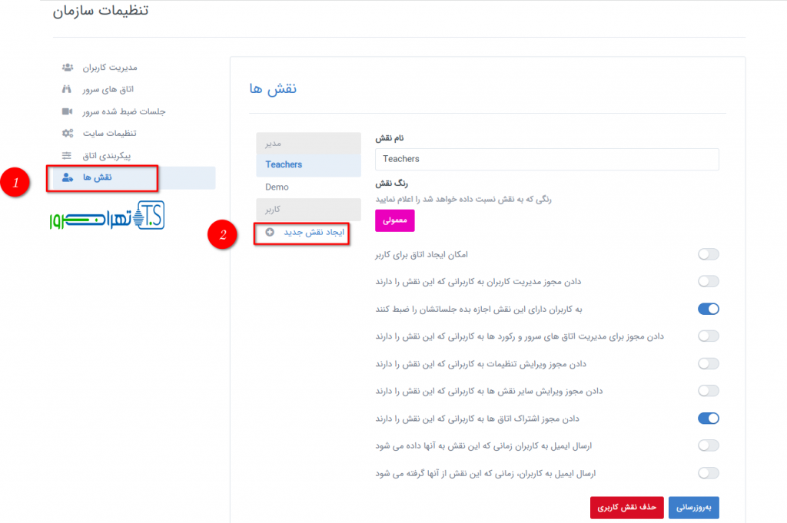
Task: Open the نقش ها settings menu item
Action: coord(98,178)
